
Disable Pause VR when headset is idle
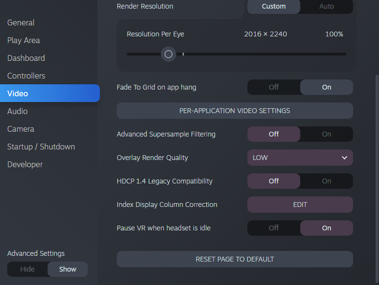click(x=274, y=228)
